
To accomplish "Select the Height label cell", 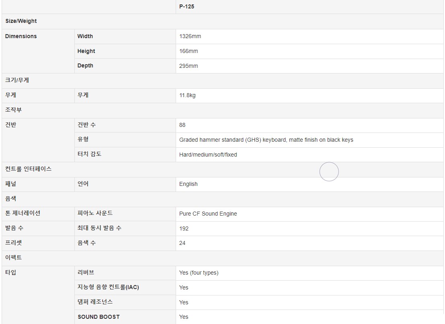I will click(x=125, y=51).
